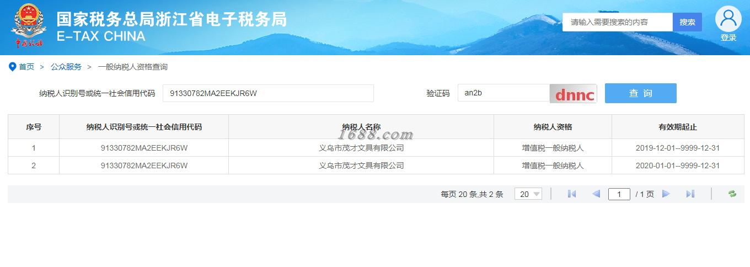Click row 1 增值税一般纳税人 cell
This screenshot has width=750, height=267.
(553, 148)
